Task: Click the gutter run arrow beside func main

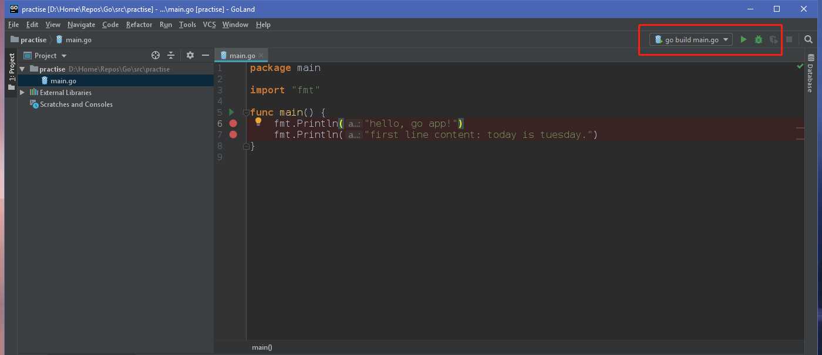Action: point(231,112)
